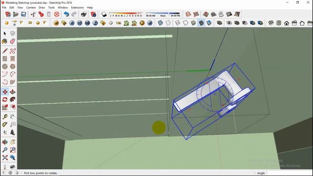Pick the pink Eraser tool
The image size is (313, 176).
pos(12,41)
